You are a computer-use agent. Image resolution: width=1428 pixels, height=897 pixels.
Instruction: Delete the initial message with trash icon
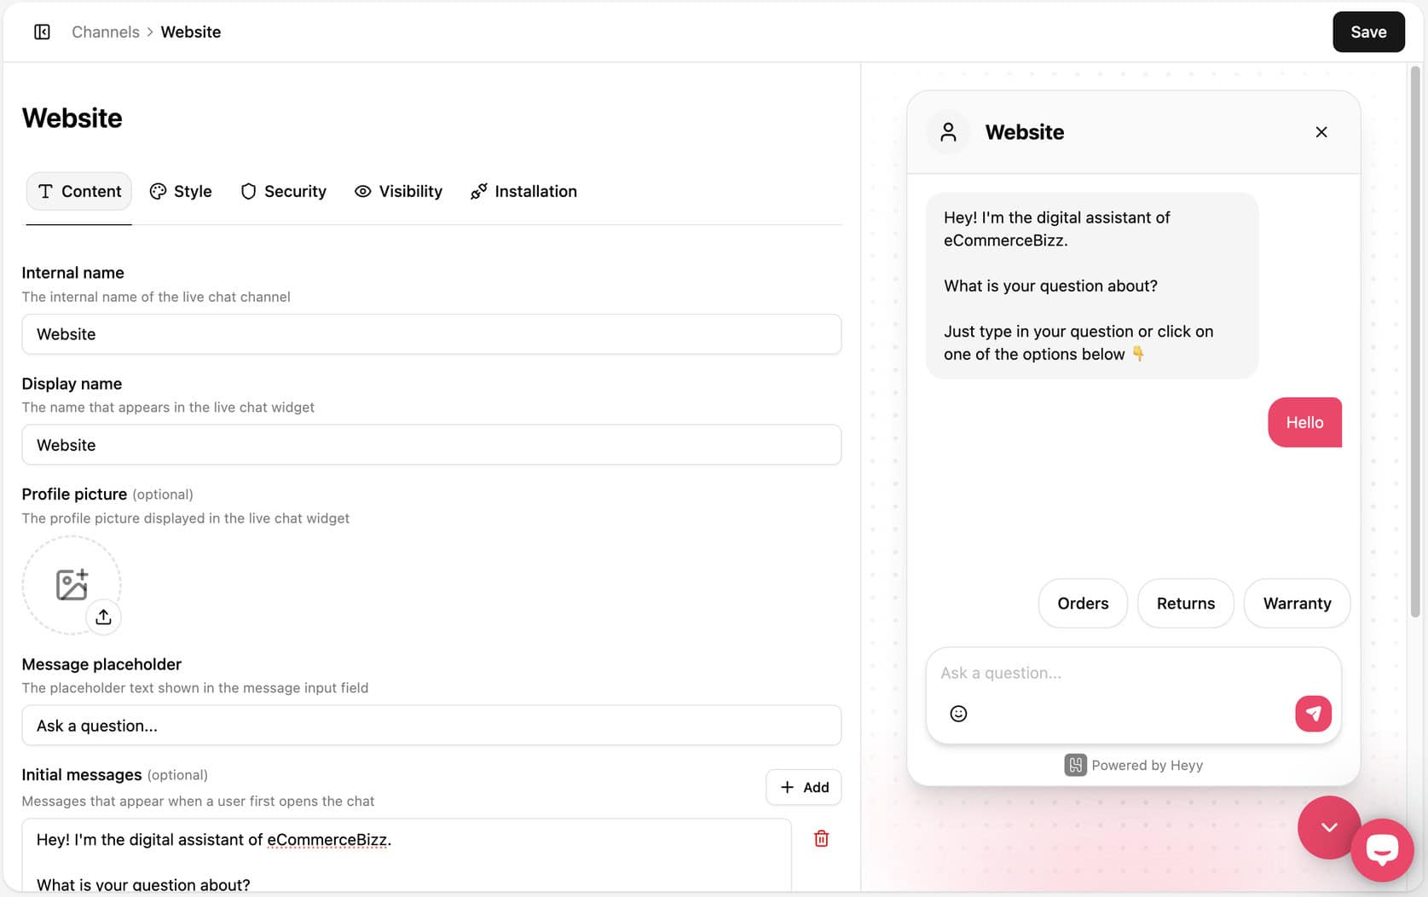point(821,839)
